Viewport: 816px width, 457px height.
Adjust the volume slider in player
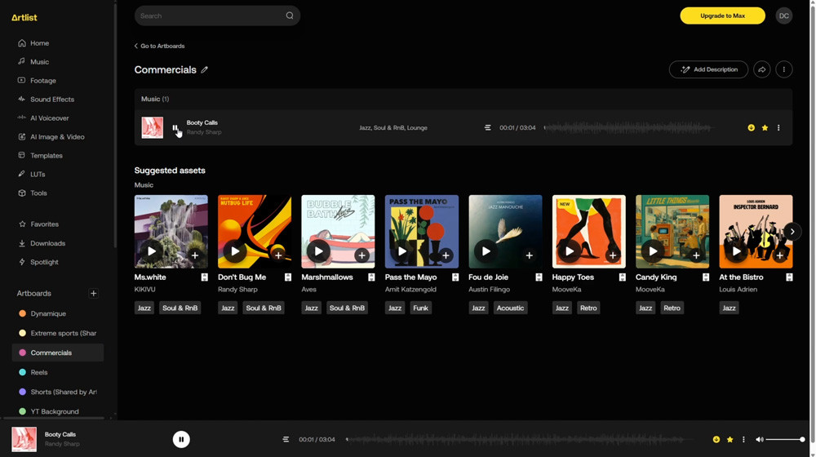coord(785,439)
